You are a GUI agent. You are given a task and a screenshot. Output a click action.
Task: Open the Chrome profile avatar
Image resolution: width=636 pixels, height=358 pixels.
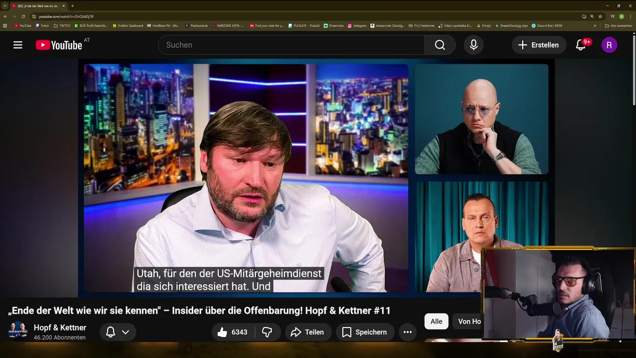click(622, 16)
